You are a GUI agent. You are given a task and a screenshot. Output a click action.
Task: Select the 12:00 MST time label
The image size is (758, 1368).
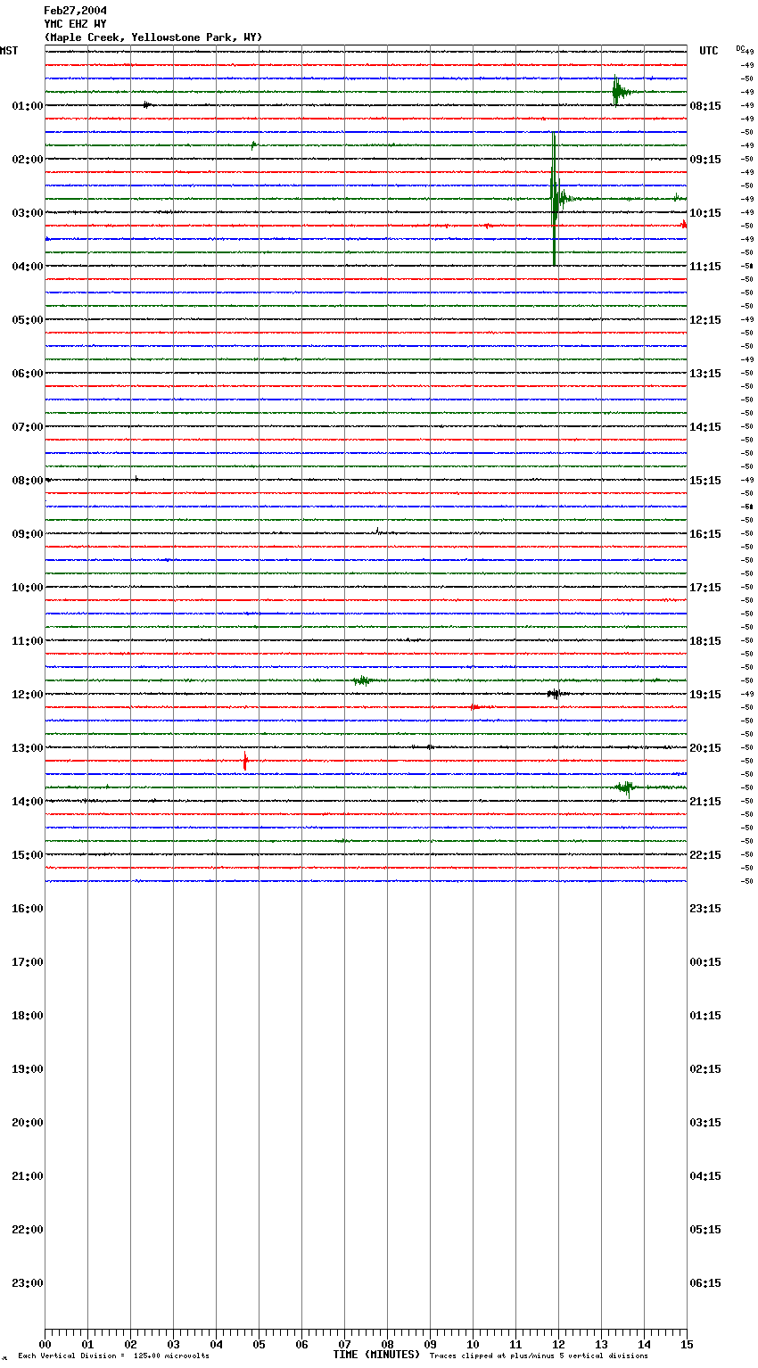pyautogui.click(x=28, y=695)
